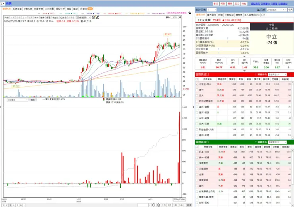Tick the 賣超15 header select-all checkbox
This screenshot has width=294, height=207.
pyautogui.click(x=197, y=147)
